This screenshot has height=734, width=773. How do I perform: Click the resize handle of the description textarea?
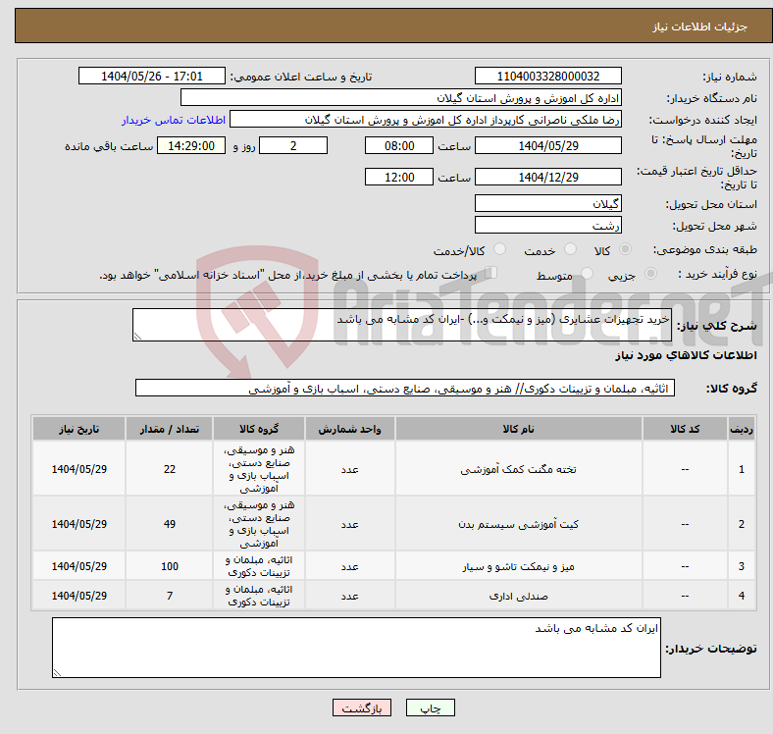[137, 337]
